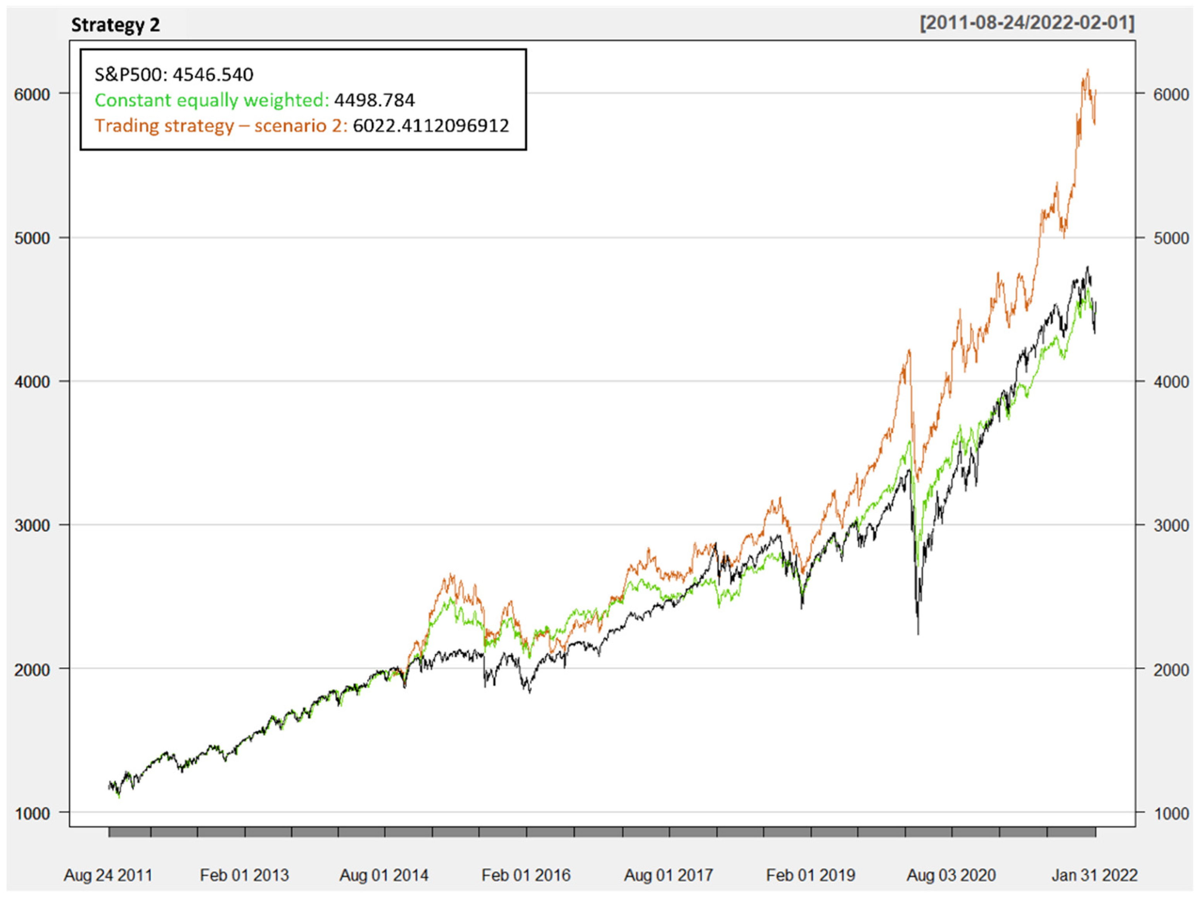Click the Aug 03 2020 date label

pyautogui.click(x=951, y=875)
